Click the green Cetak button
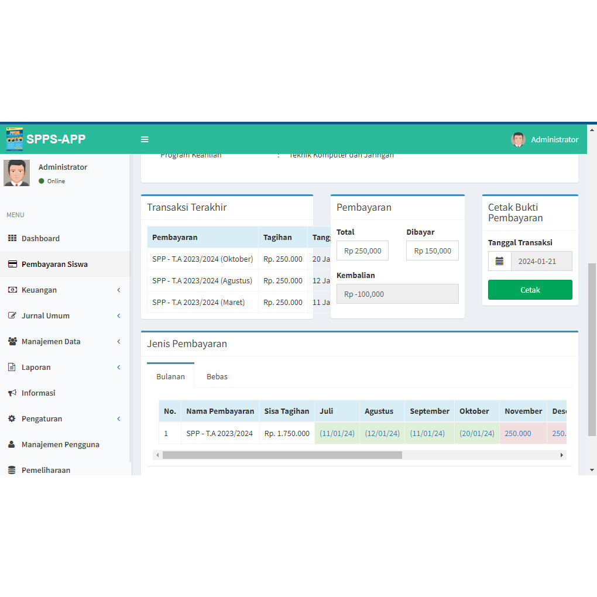The width and height of the screenshot is (597, 597). point(530,290)
